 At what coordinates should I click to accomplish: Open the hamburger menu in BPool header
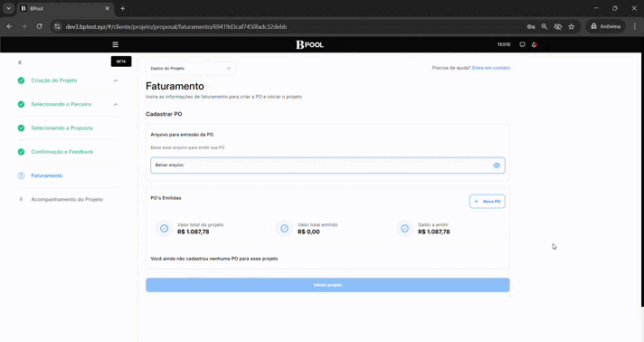click(116, 44)
